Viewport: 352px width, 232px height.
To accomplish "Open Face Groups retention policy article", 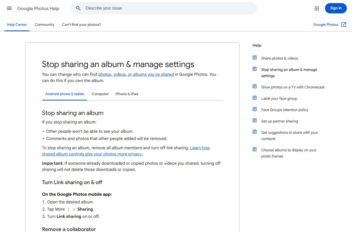I will 285,110.
